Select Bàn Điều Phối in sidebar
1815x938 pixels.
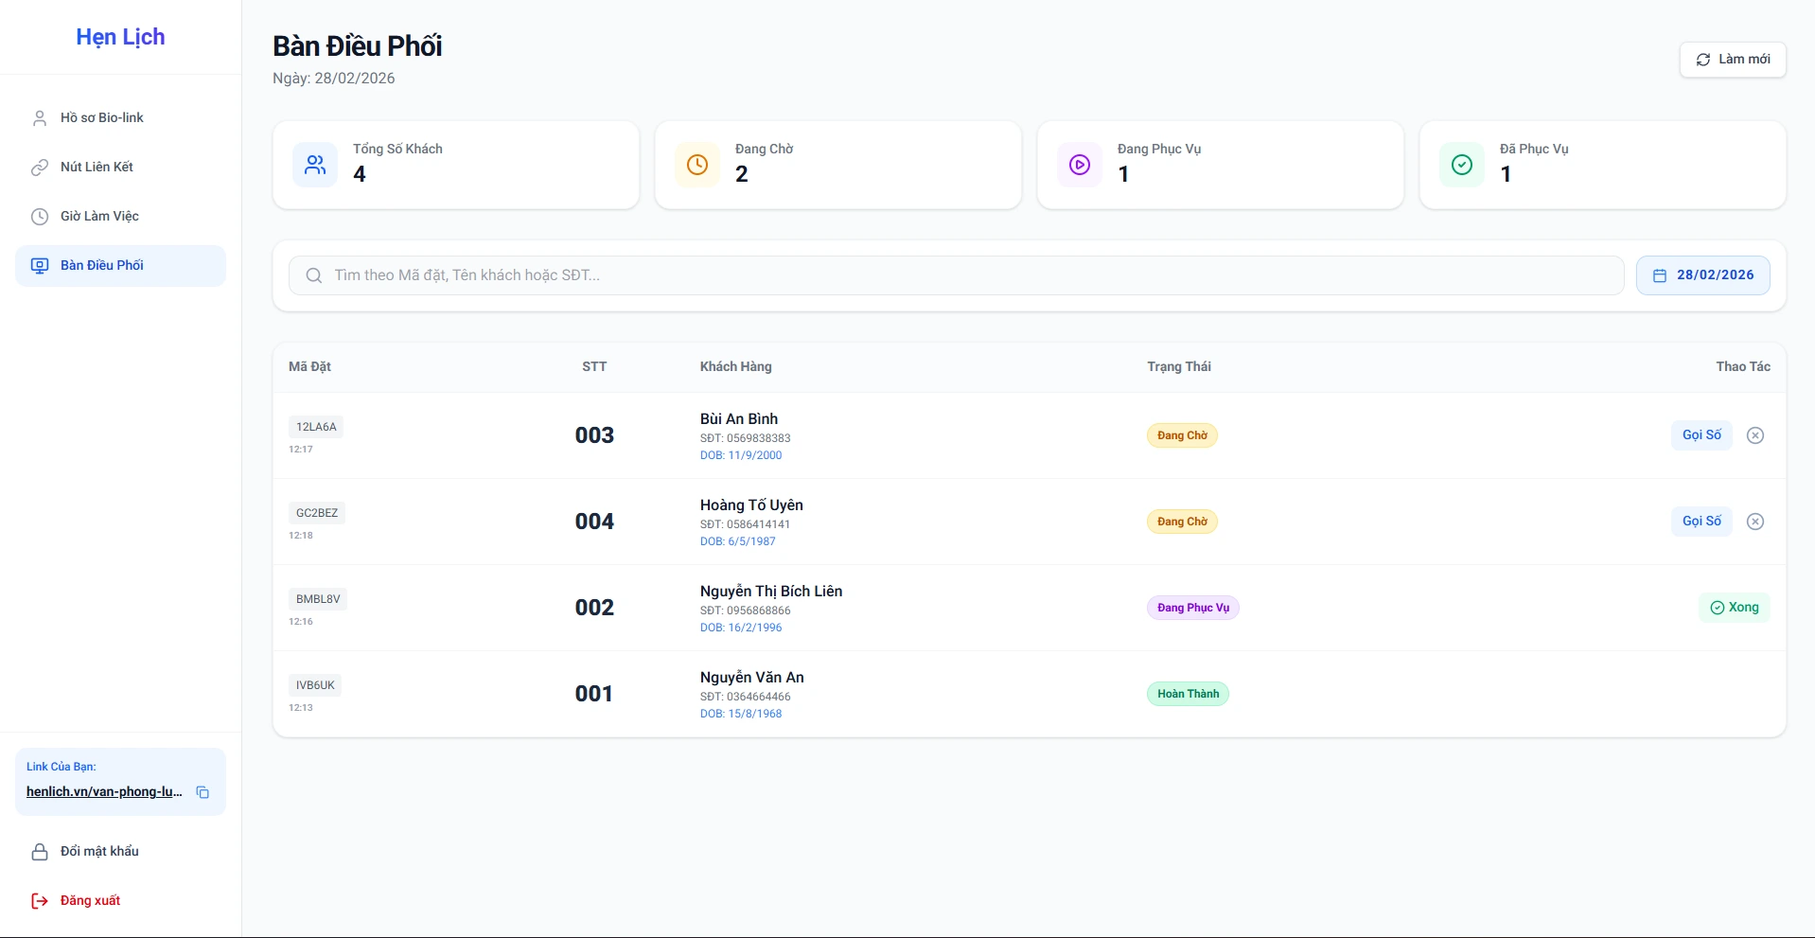pos(102,266)
